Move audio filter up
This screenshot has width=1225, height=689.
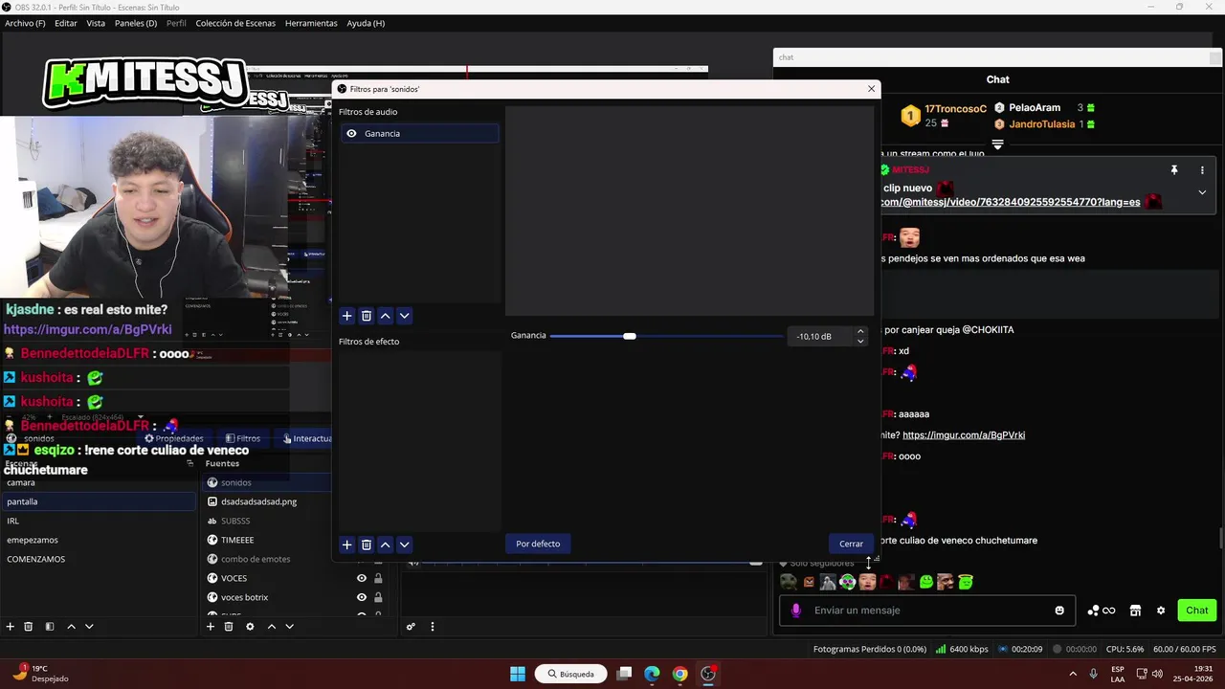(386, 316)
